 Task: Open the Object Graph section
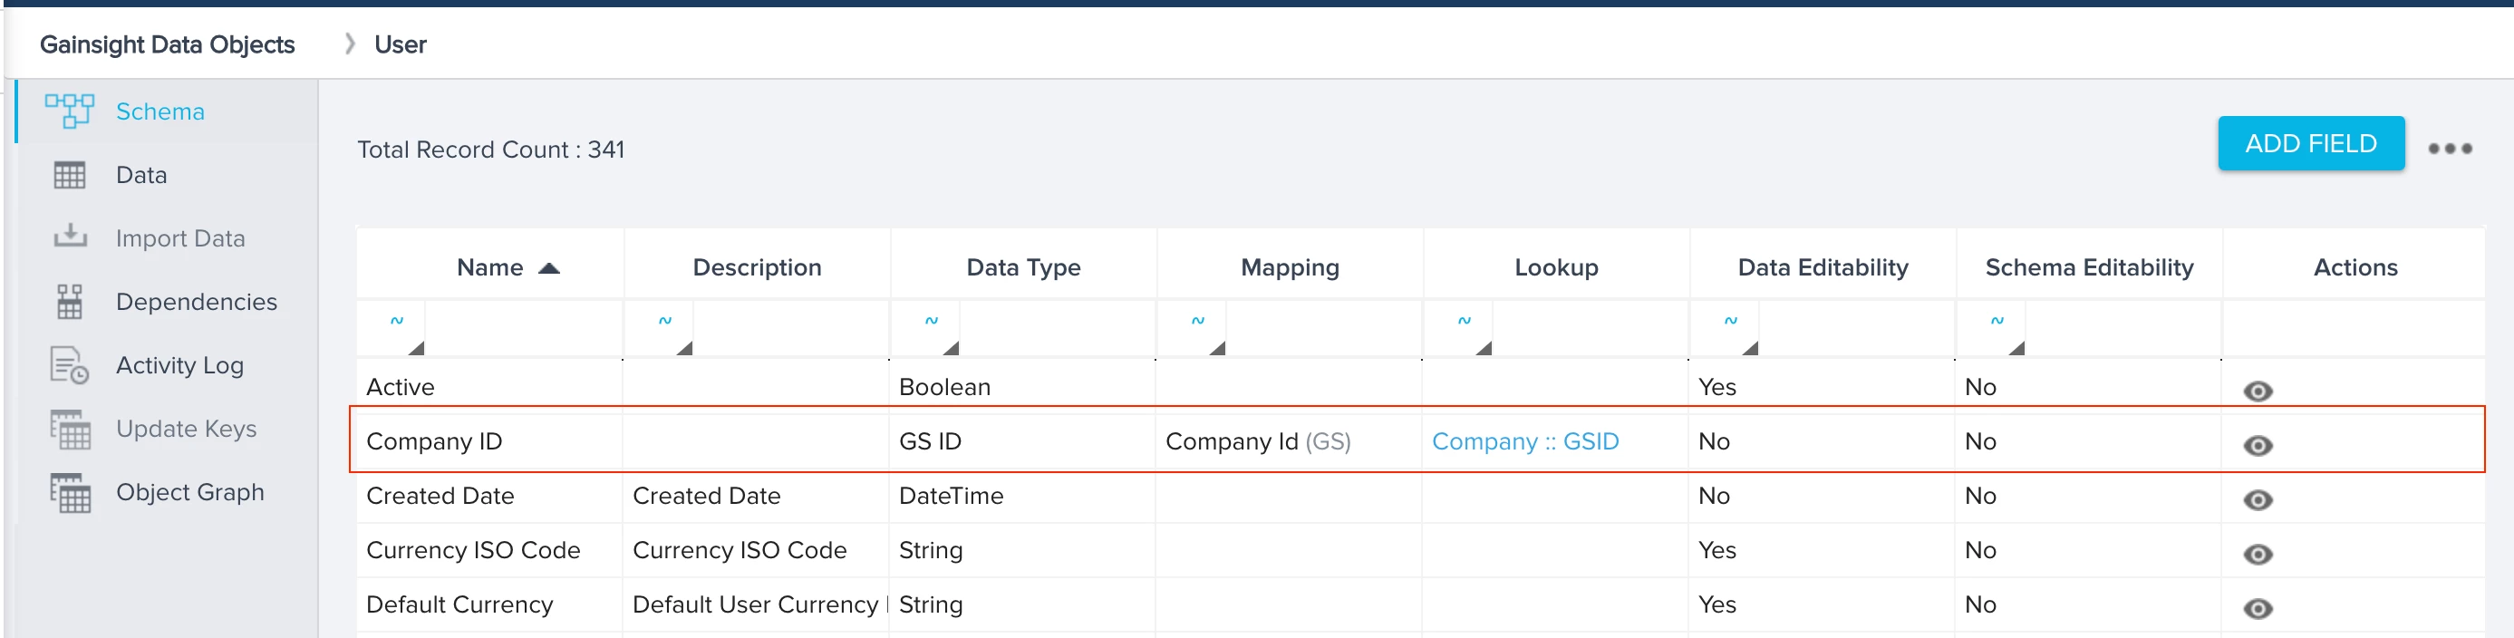pyautogui.click(x=167, y=493)
